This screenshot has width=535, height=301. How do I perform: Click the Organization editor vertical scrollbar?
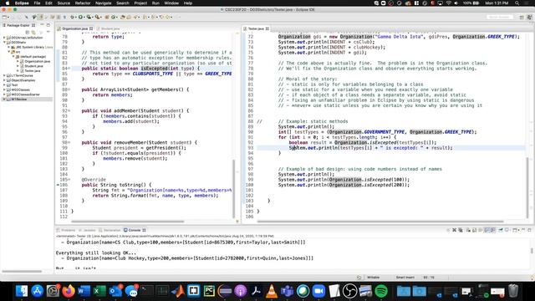234,188
